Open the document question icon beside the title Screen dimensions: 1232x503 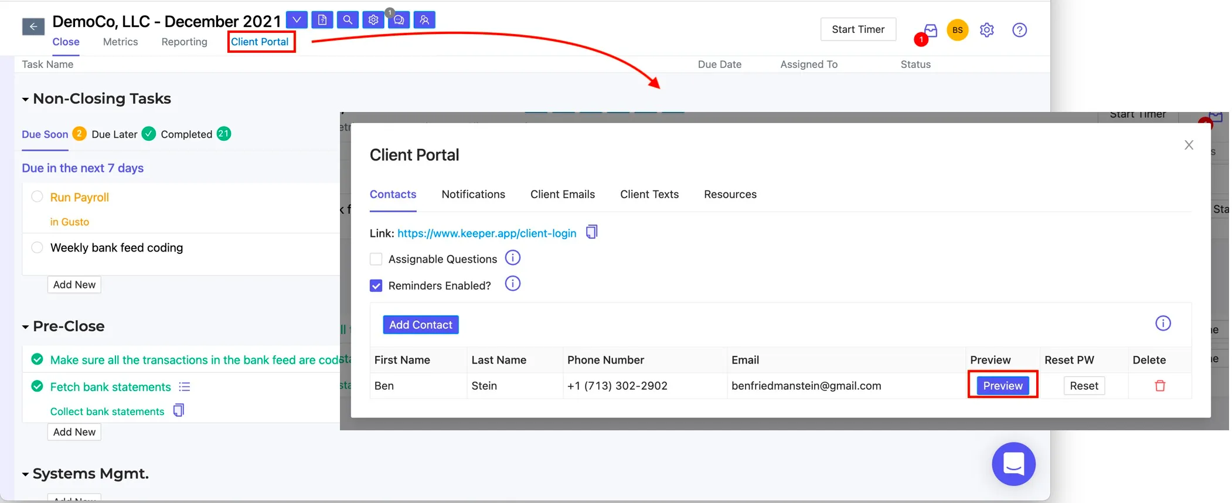(322, 20)
